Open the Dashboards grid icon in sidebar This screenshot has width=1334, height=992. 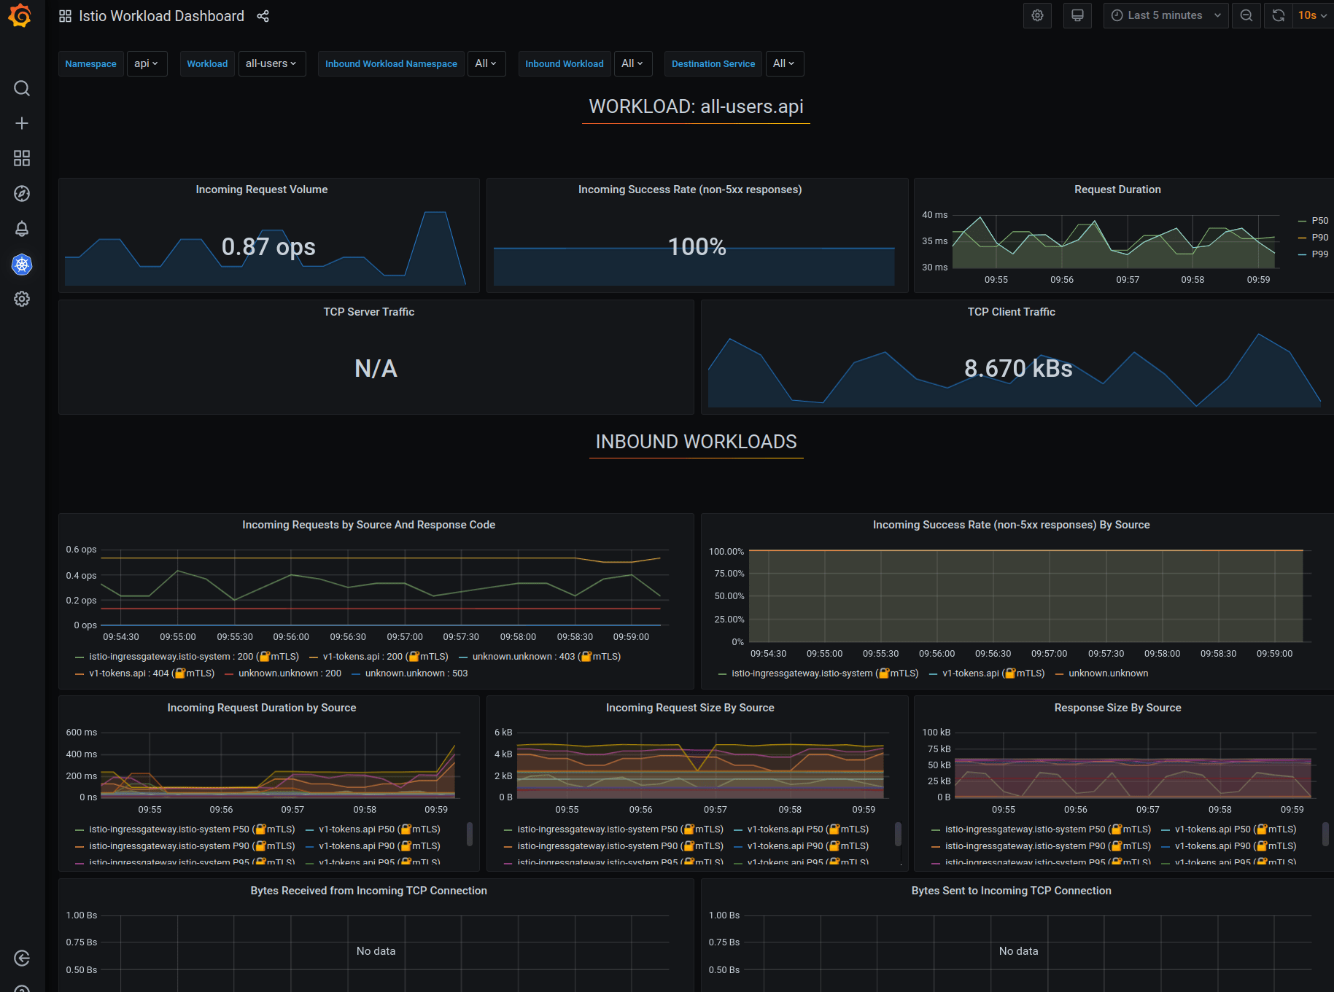tap(22, 158)
